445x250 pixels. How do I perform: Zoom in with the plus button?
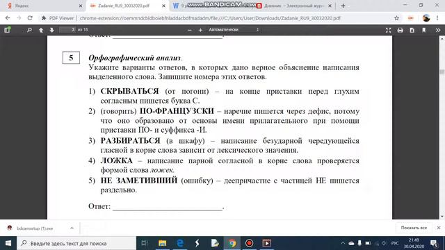pyautogui.click(x=200, y=30)
